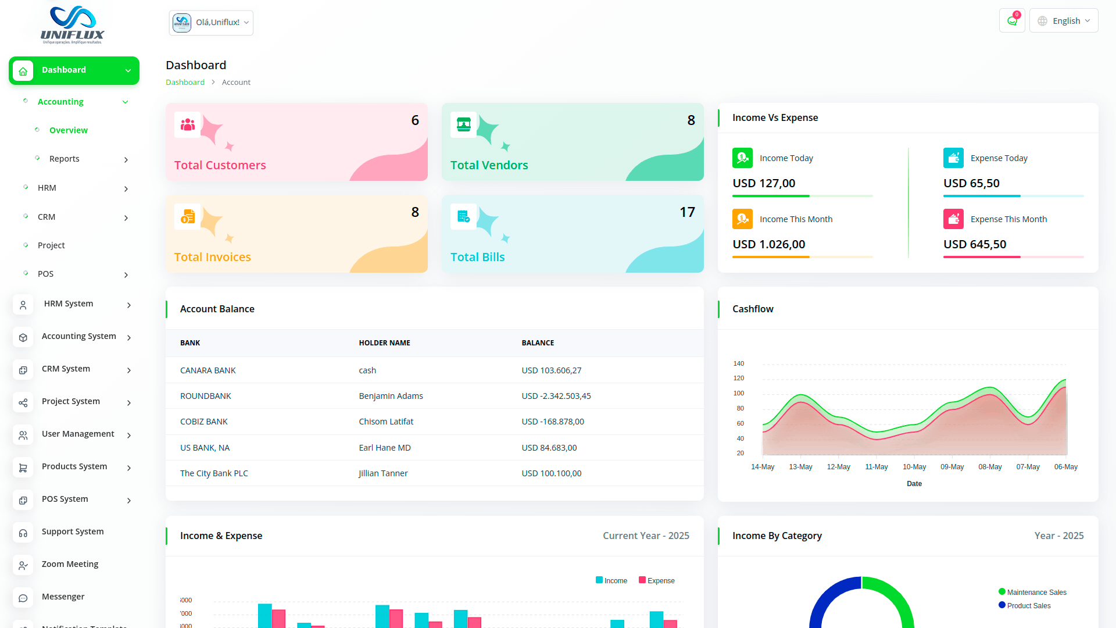Open the Zoom Meeting menu item
1116x628 pixels.
click(x=70, y=564)
